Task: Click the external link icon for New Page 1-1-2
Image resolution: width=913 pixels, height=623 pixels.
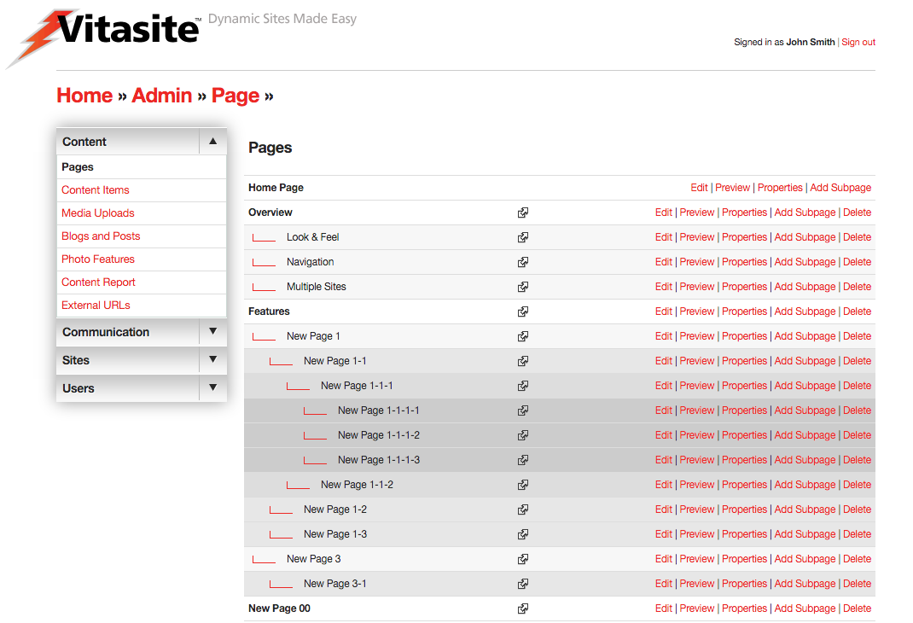Action: (523, 485)
